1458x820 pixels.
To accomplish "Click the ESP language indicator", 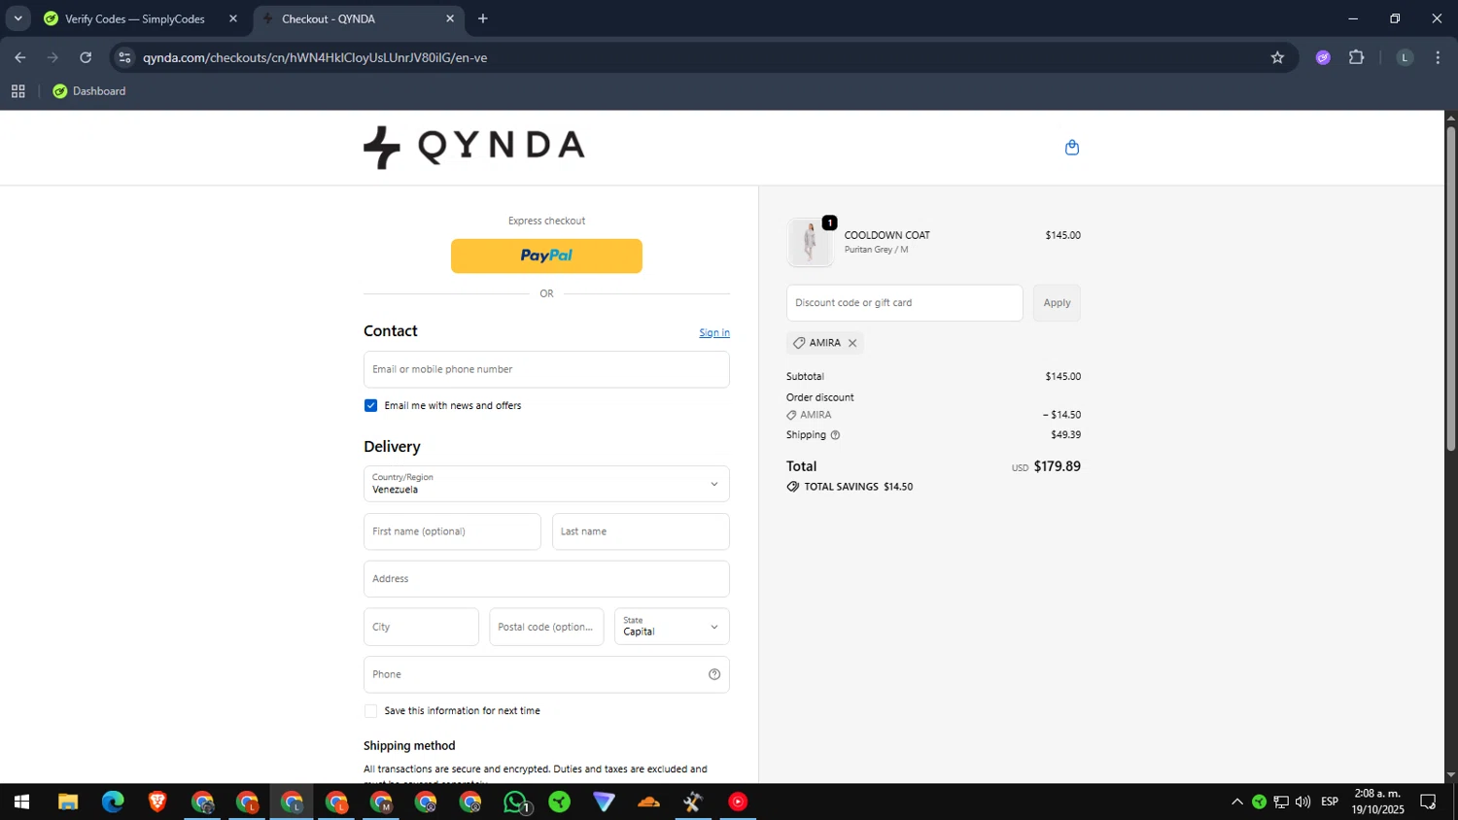I will point(1330,802).
